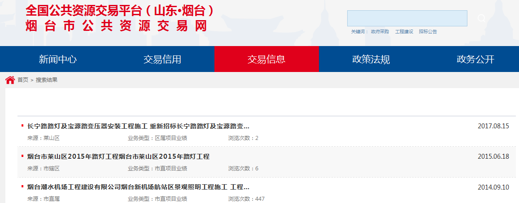Open the 长宁路路灯及宝源路变压器安装工程 result
Screen dimensions: 519x203
click(138, 126)
